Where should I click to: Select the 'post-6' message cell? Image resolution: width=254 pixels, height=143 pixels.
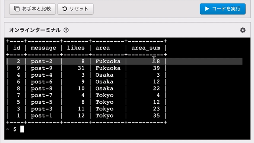42,82
